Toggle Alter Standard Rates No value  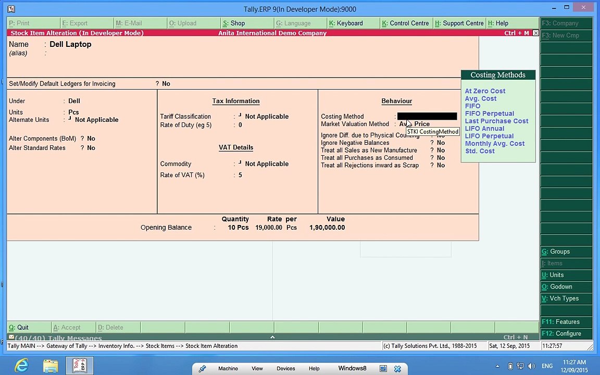pyautogui.click(x=91, y=148)
